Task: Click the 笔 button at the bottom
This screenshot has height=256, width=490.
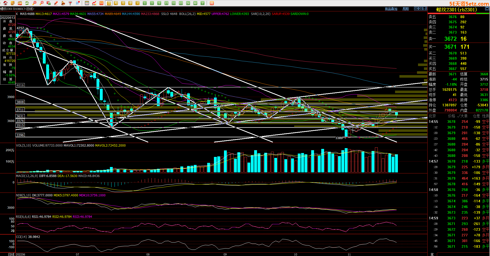Action: click(x=432, y=254)
